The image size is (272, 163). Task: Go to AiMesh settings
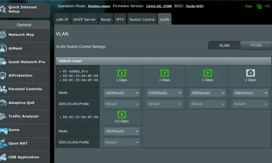pos(25,48)
